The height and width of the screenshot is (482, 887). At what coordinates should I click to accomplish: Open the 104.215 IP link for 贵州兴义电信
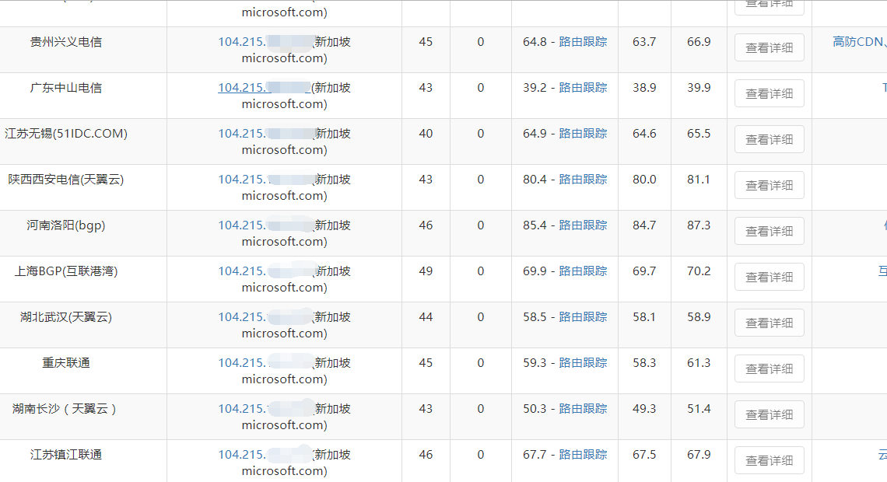click(x=265, y=42)
